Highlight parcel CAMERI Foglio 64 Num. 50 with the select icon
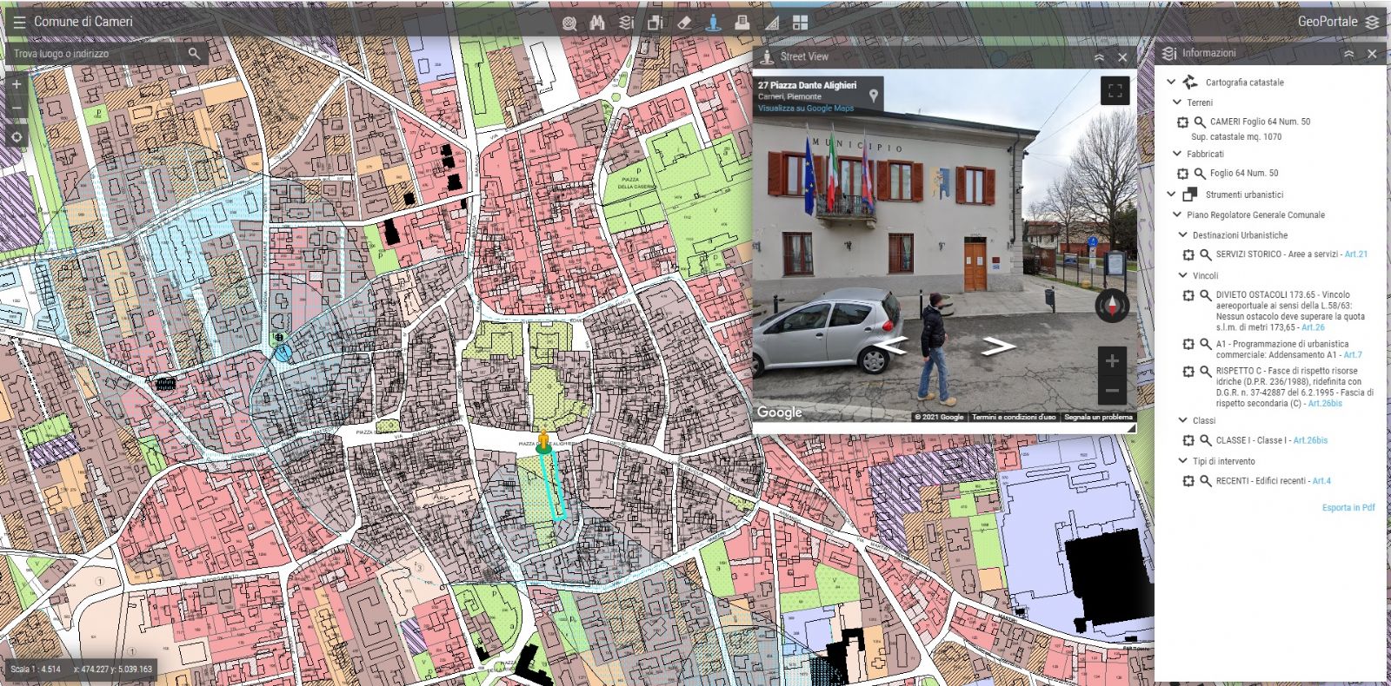Viewport: 1391px width, 686px height. [1182, 122]
